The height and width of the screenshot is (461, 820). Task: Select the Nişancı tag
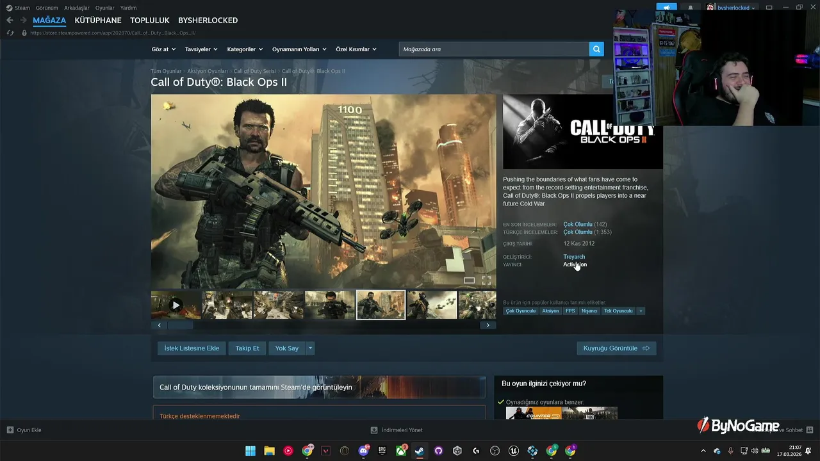[589, 311]
